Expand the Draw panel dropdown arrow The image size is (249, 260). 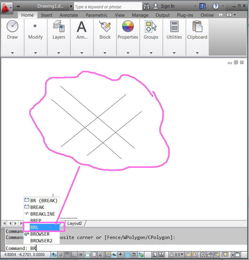pyautogui.click(x=12, y=52)
